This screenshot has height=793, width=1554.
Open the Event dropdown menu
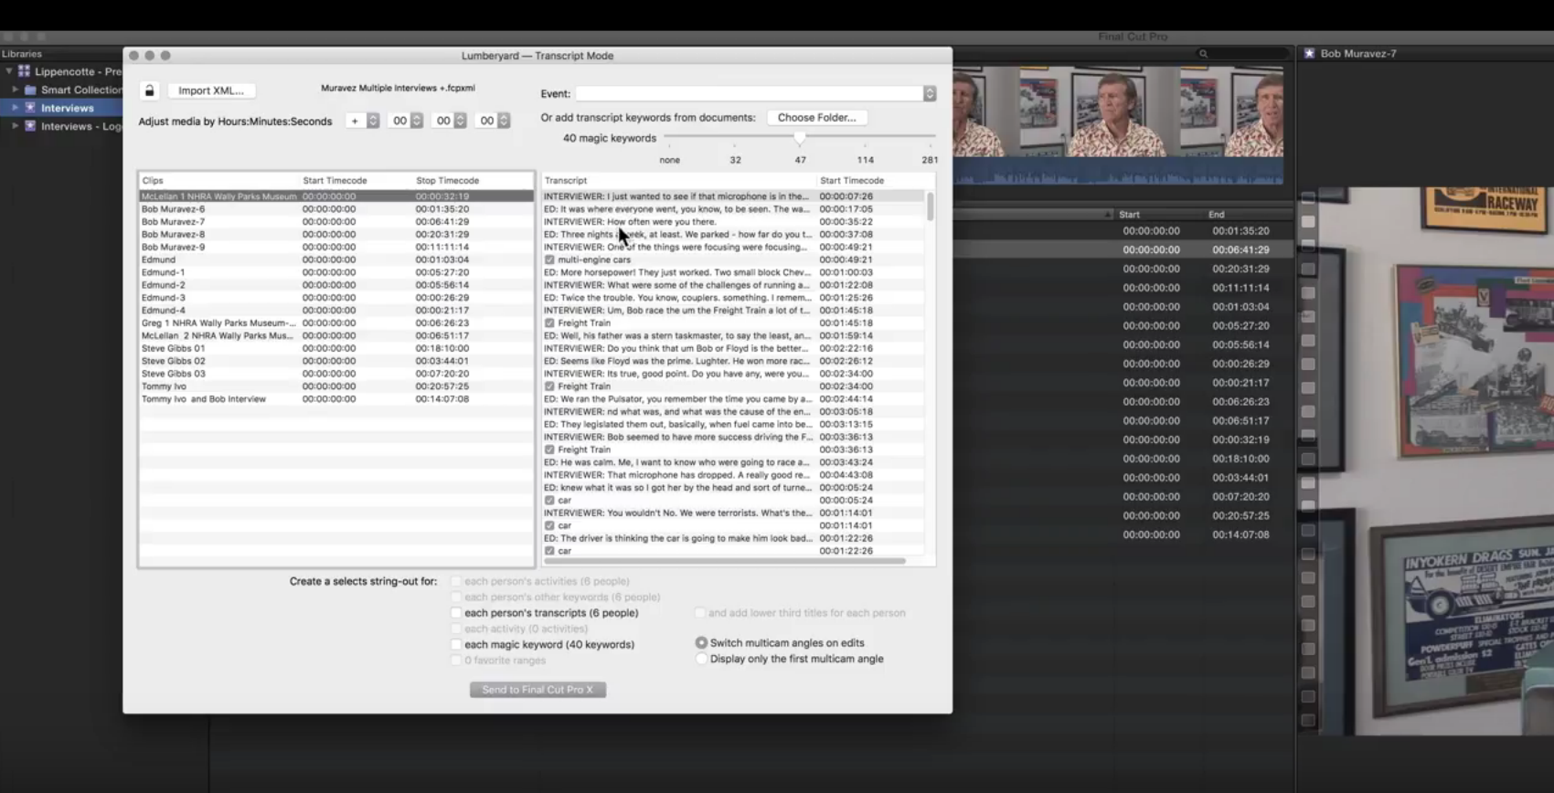(929, 94)
